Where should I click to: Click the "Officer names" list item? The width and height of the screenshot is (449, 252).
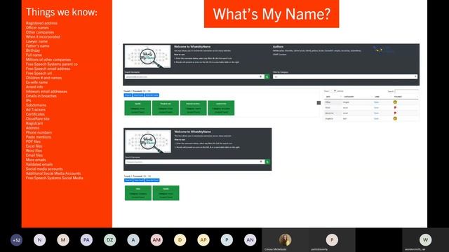(37, 28)
